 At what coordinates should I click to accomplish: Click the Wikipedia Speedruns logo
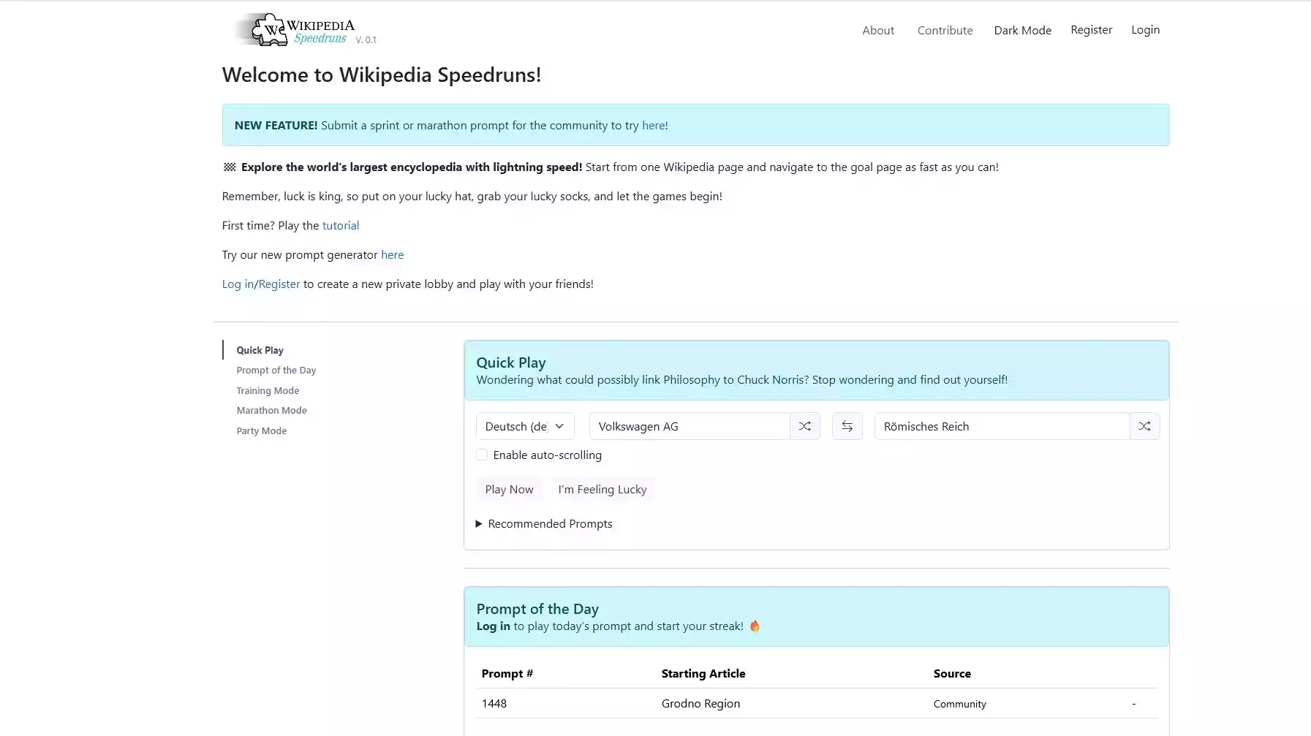point(303,30)
